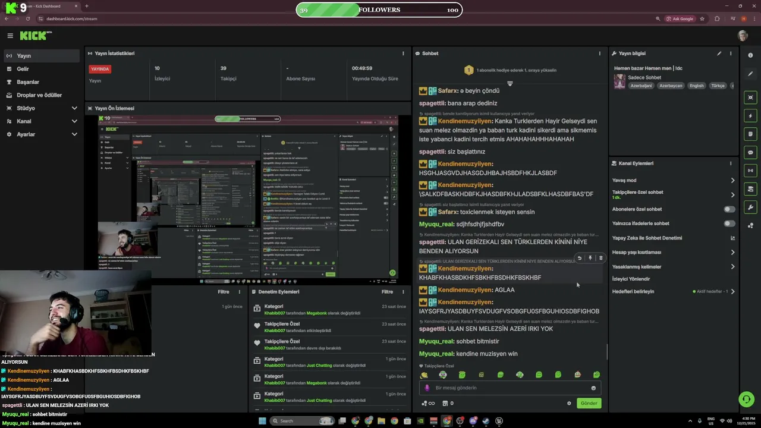Viewport: 761px width, 428px height.
Task: Open Yayın bilgisi panel three-dot menu
Action: 731,53
